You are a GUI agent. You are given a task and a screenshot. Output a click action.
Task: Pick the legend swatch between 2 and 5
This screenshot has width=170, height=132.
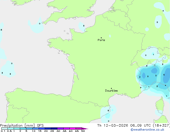[23, 128]
